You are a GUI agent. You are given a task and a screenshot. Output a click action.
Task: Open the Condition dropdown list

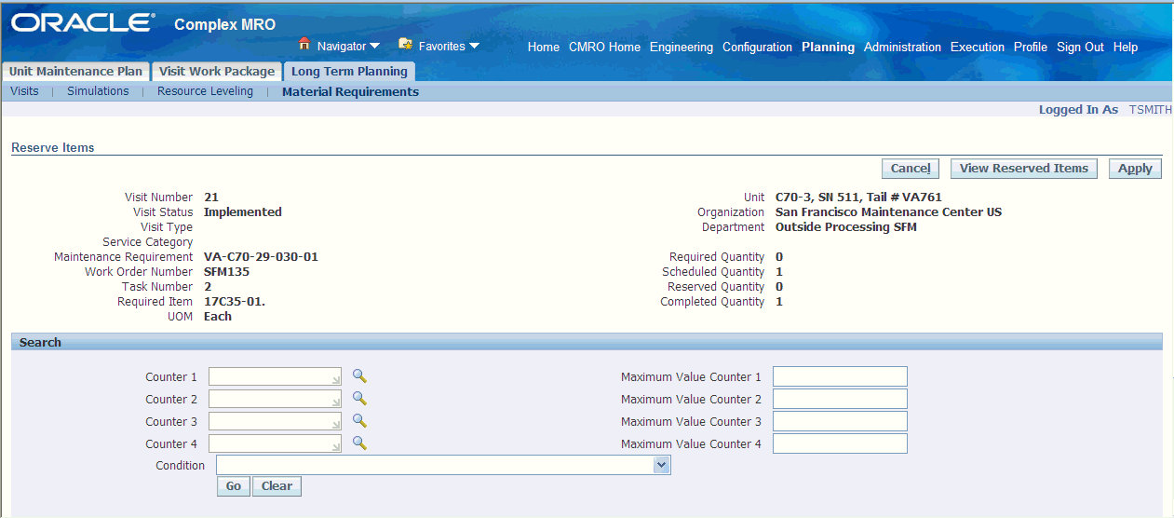tap(661, 465)
